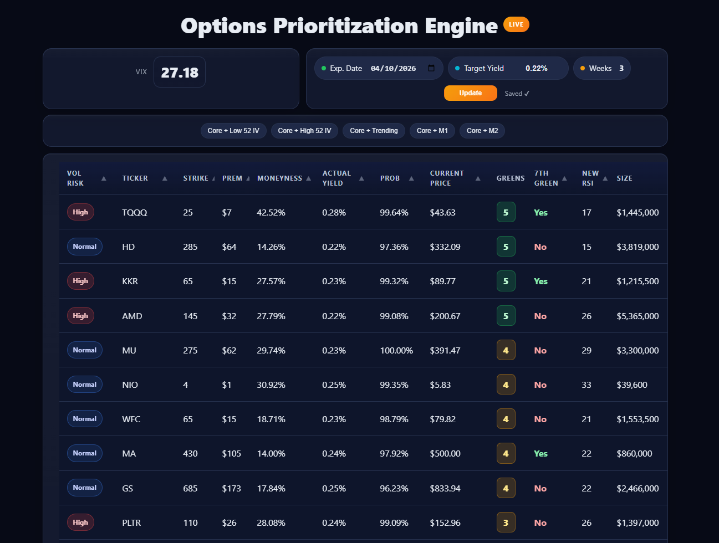Click the greens badge 3 for PLTR
The width and height of the screenshot is (719, 543).
click(x=506, y=522)
